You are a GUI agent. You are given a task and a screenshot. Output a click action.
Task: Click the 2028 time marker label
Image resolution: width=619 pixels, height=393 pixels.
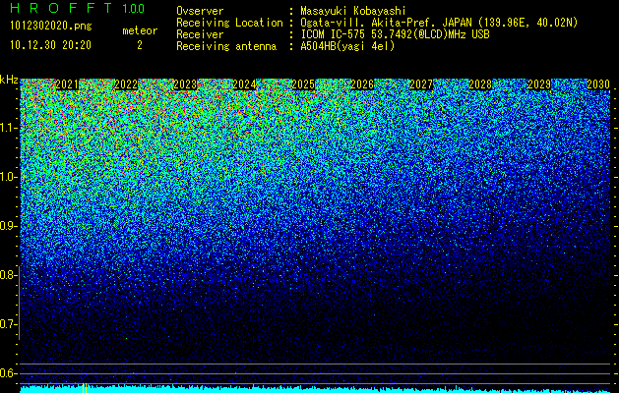480,84
